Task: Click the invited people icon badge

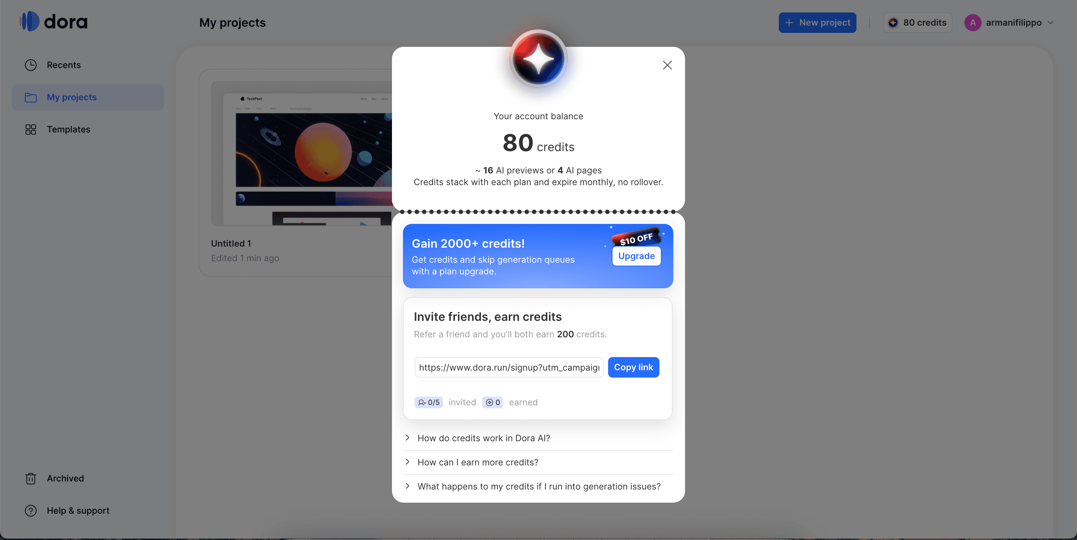Action: pyautogui.click(x=429, y=402)
